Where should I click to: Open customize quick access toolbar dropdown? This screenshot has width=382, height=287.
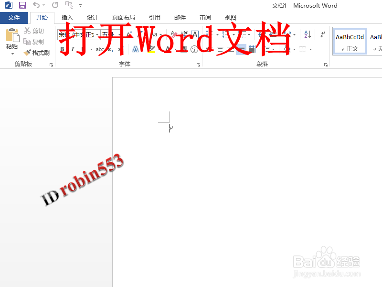tap(80, 5)
